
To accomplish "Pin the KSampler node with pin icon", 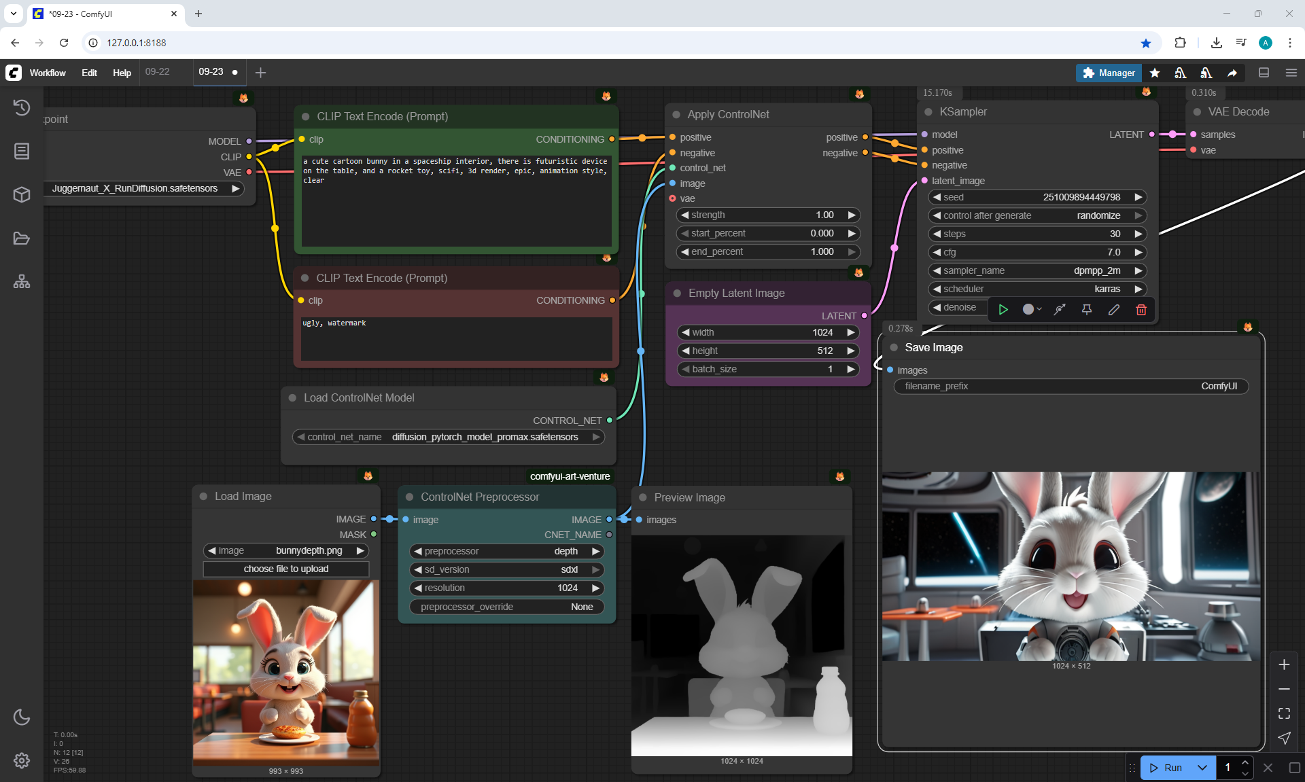I will point(1087,310).
